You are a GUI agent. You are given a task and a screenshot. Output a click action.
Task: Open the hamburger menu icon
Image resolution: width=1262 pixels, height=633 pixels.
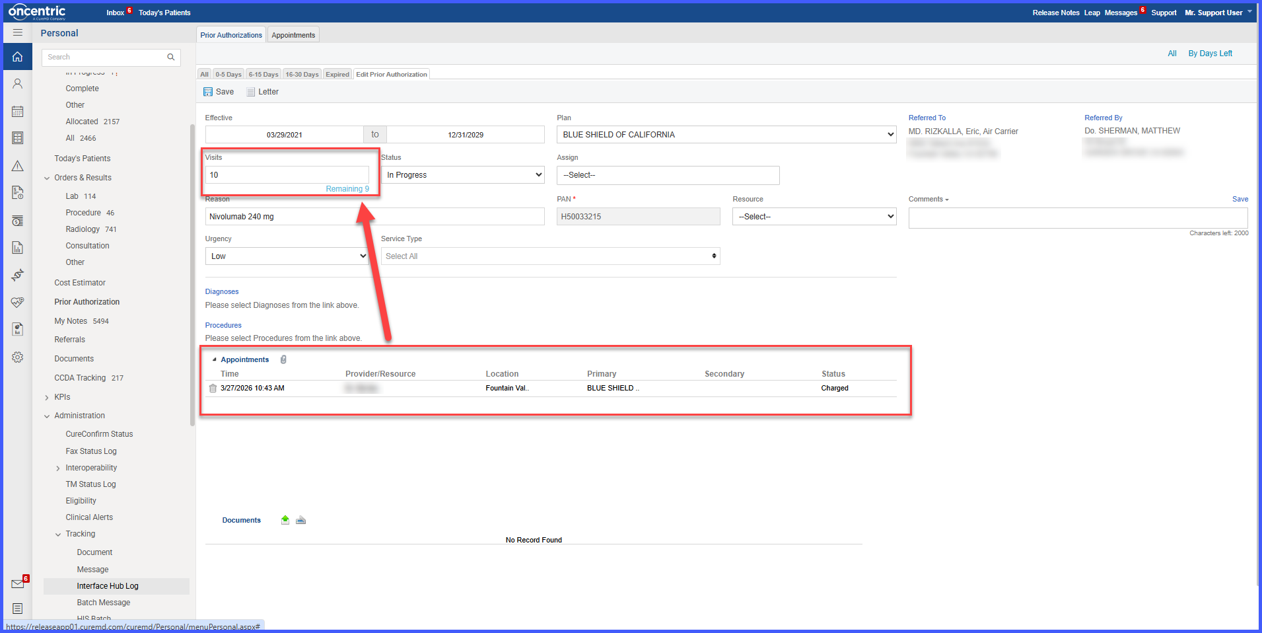pos(18,32)
